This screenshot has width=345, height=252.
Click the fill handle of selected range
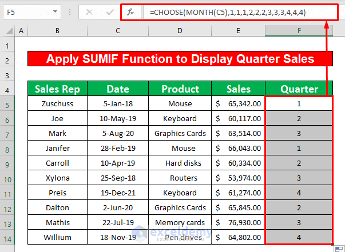click(332, 245)
